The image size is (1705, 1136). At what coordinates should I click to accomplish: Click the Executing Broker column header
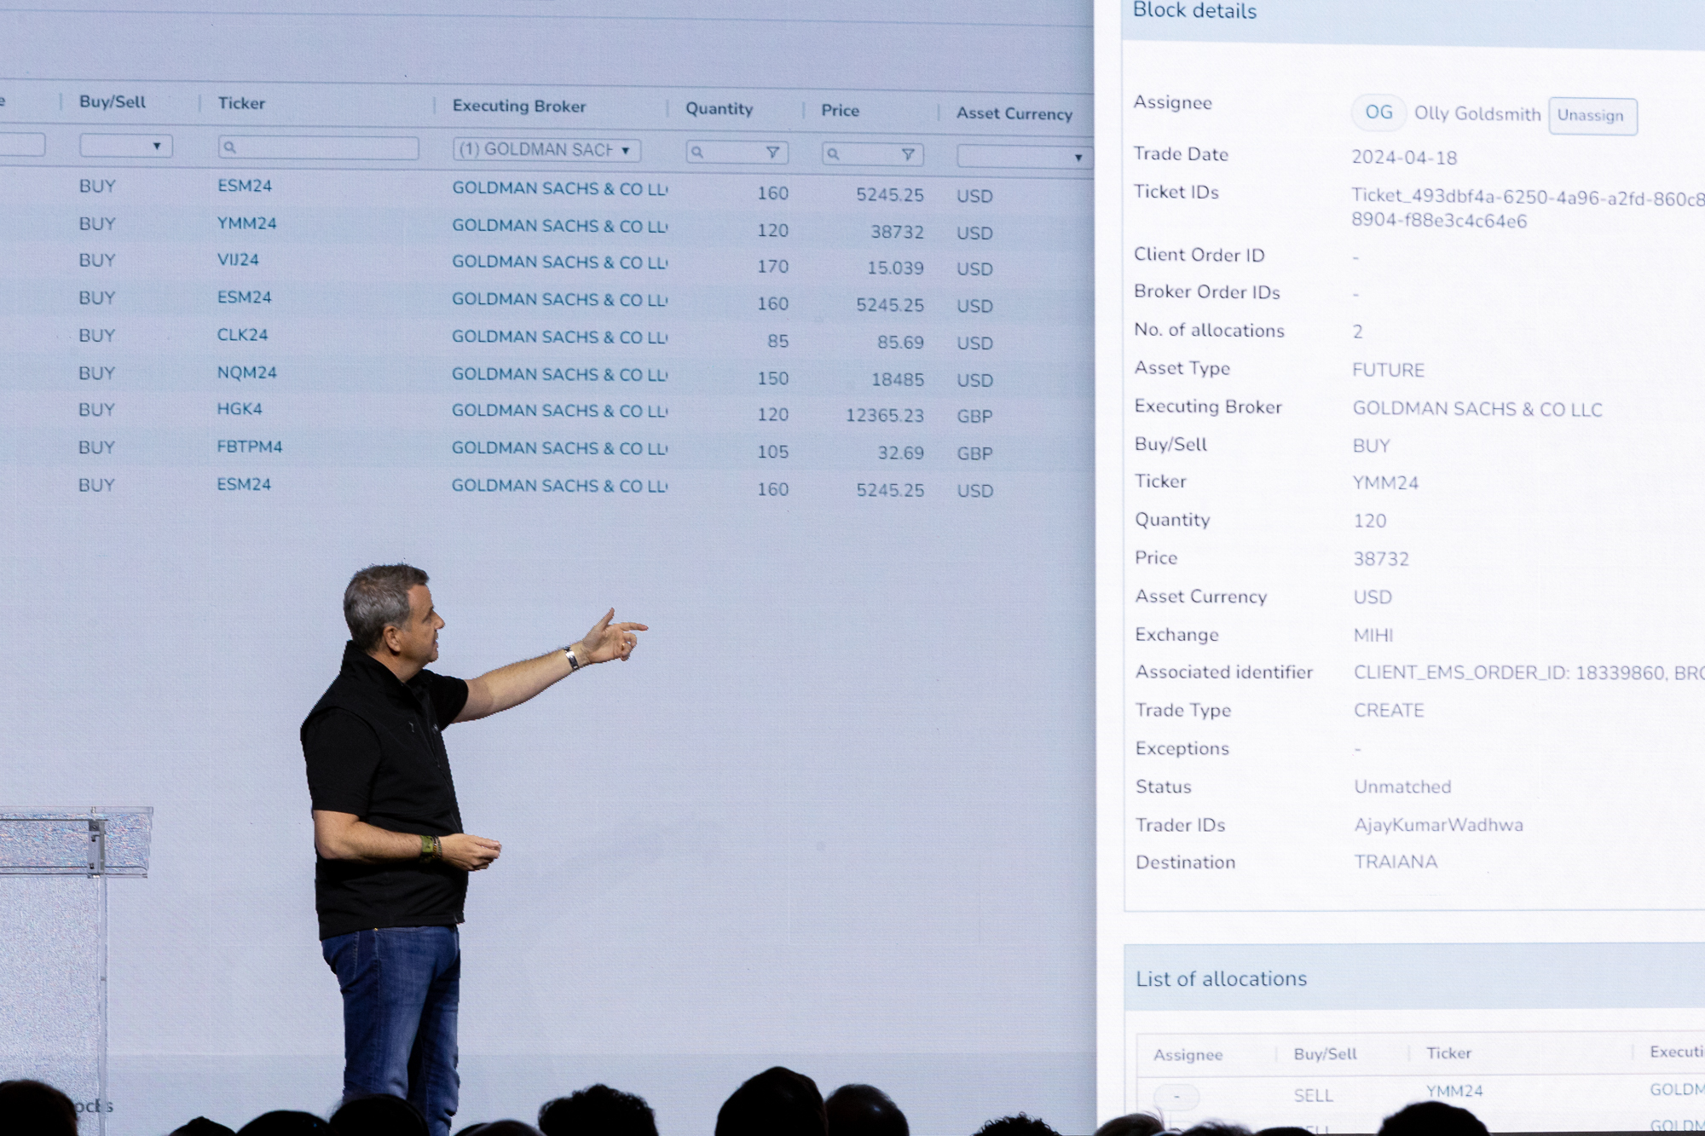tap(518, 107)
